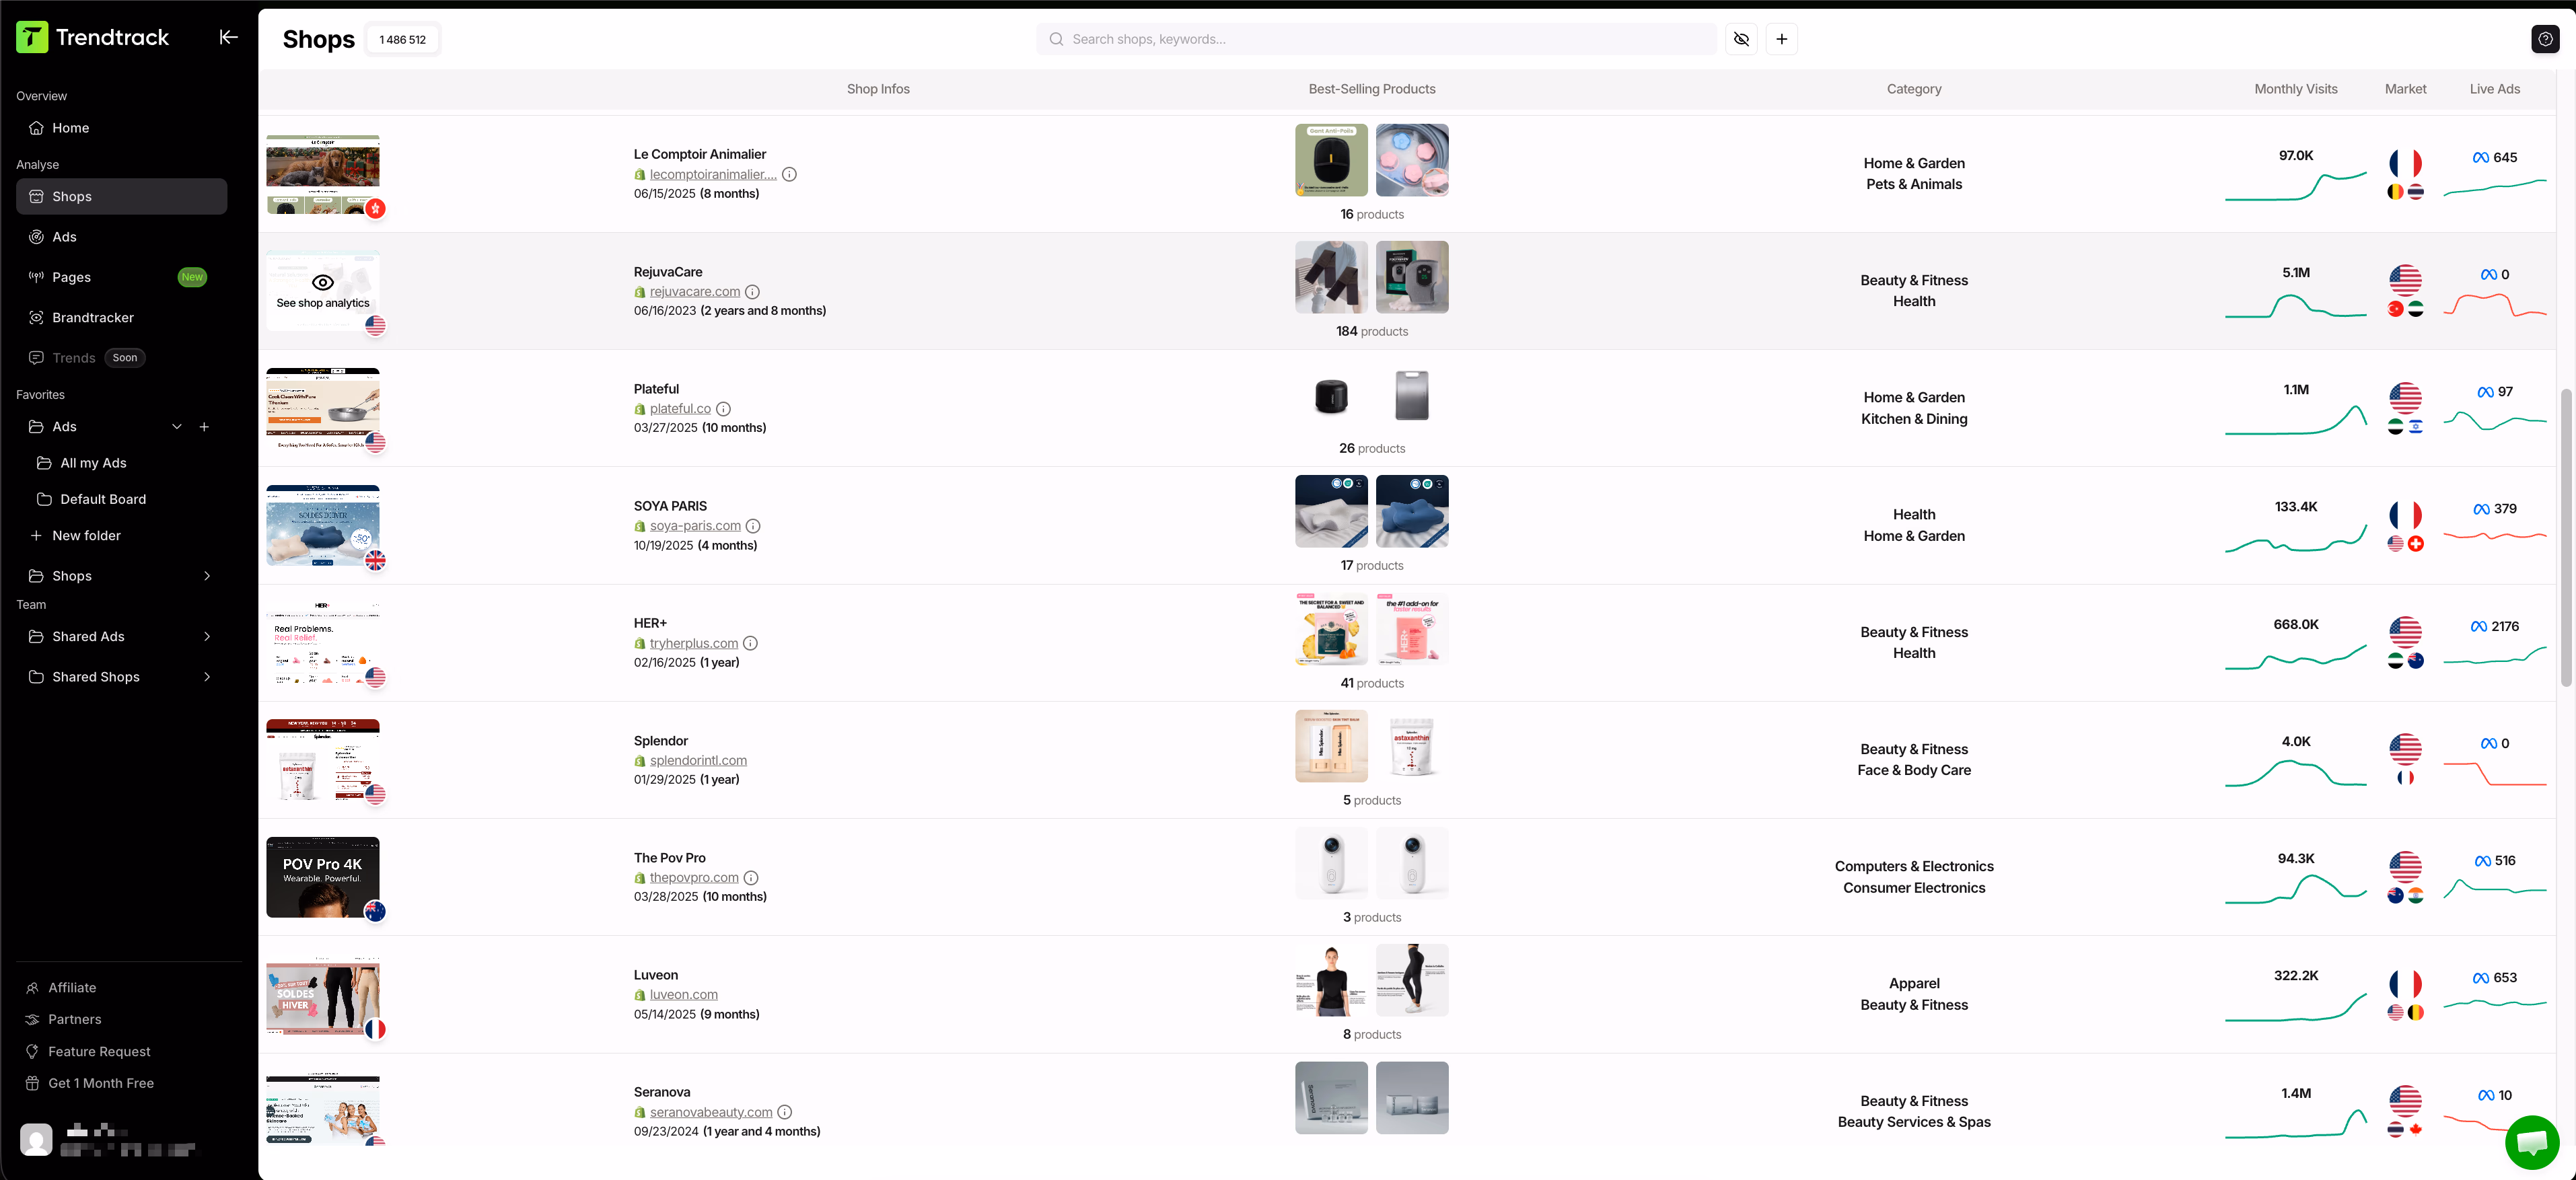Select Shops under the Analyse section
The image size is (2576, 1180).
(x=72, y=196)
